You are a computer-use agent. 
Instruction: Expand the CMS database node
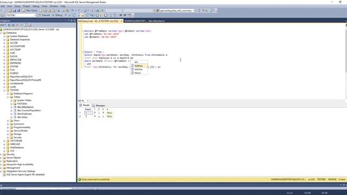[4, 53]
